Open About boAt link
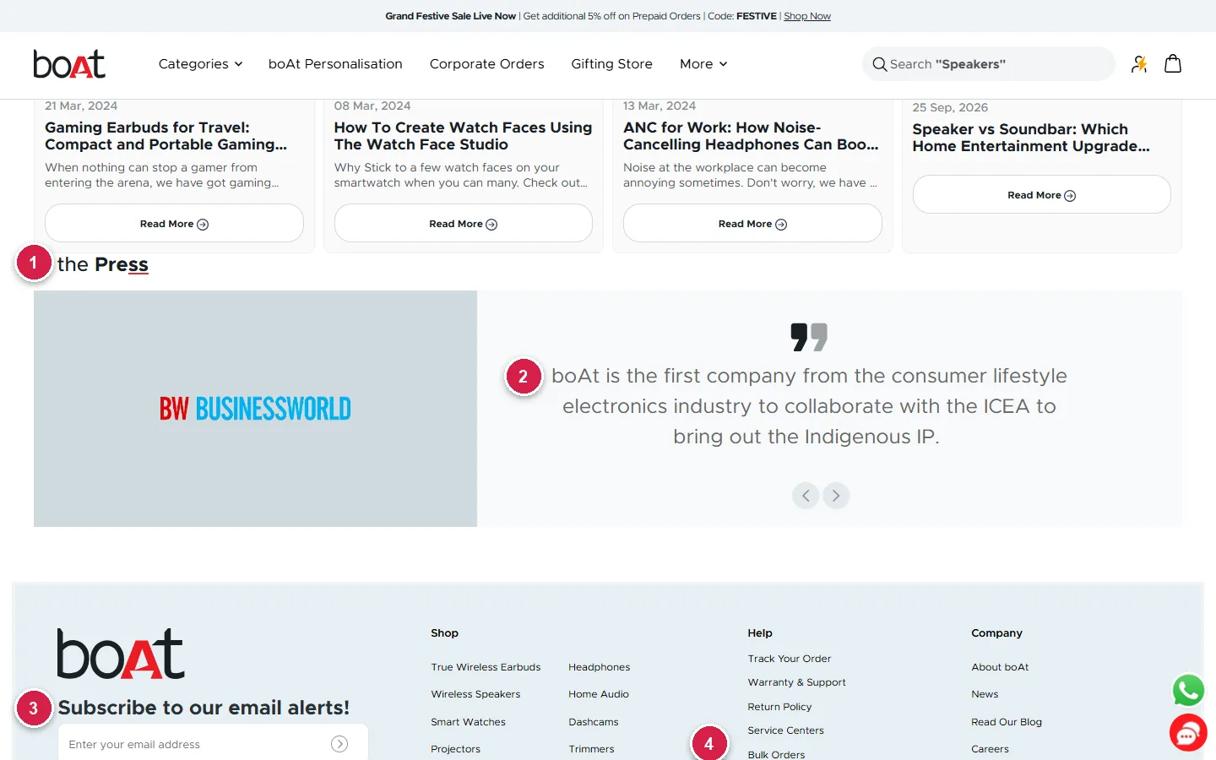Viewport: 1216px width, 760px height. pos(1000,667)
